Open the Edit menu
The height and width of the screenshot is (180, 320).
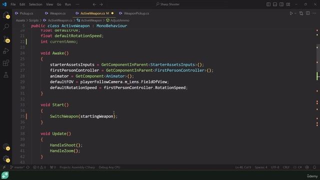[x=22, y=4]
